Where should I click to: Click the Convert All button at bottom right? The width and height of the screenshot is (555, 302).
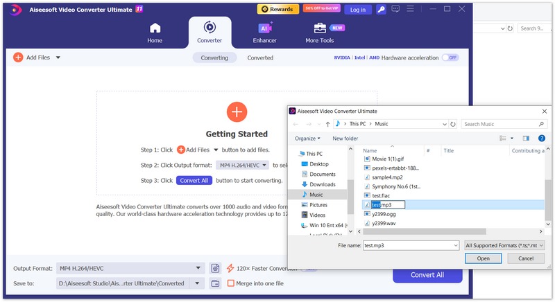427,275
